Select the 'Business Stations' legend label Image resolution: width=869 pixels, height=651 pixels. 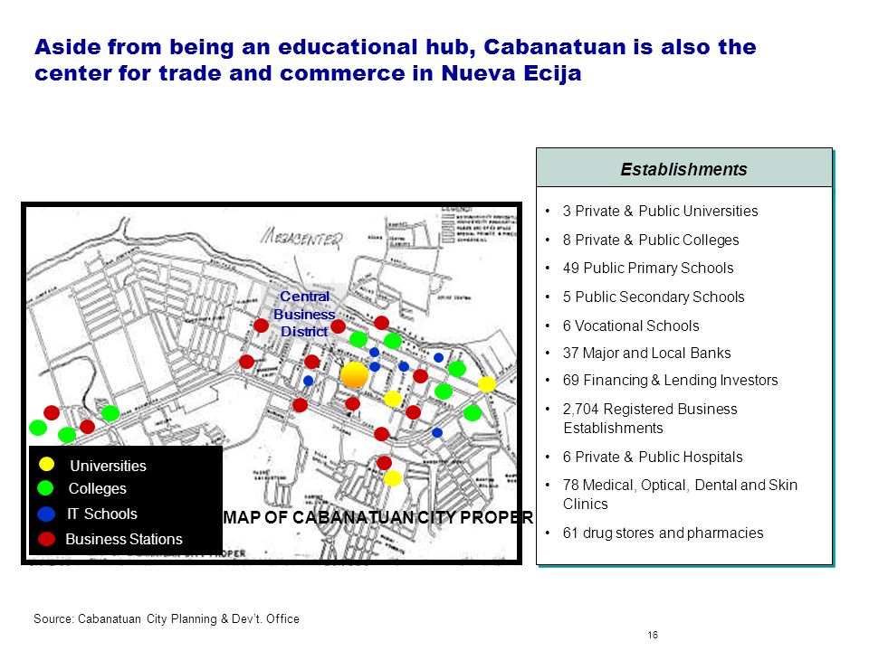(124, 539)
